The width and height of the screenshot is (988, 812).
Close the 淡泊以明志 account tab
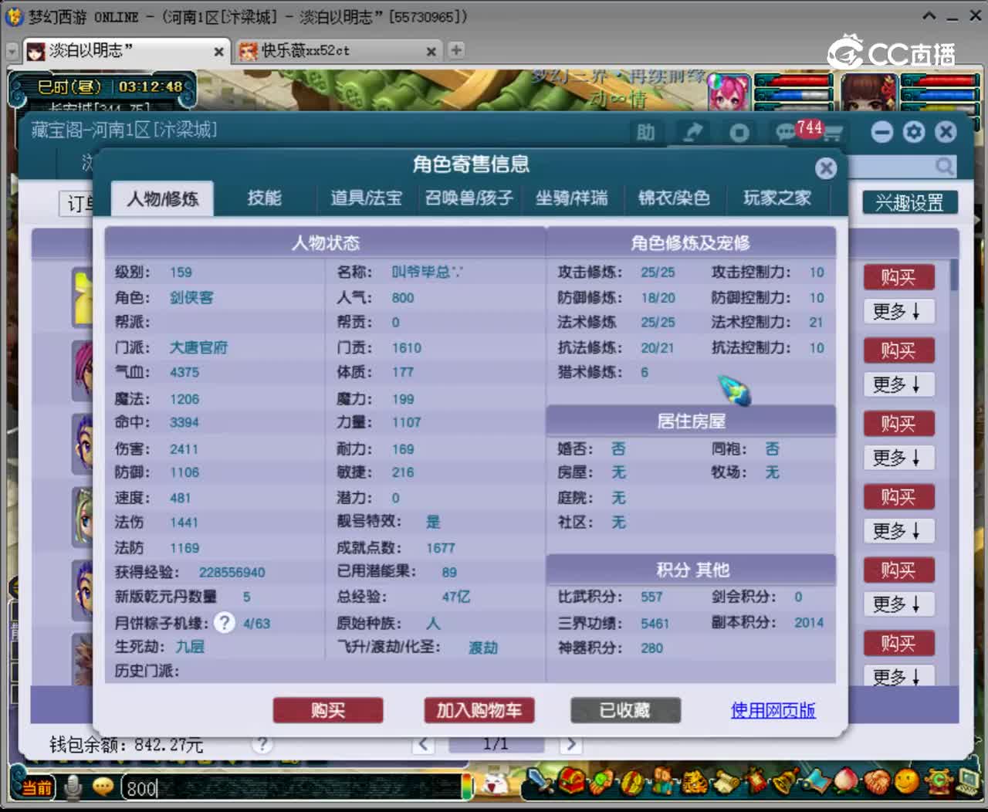point(218,52)
